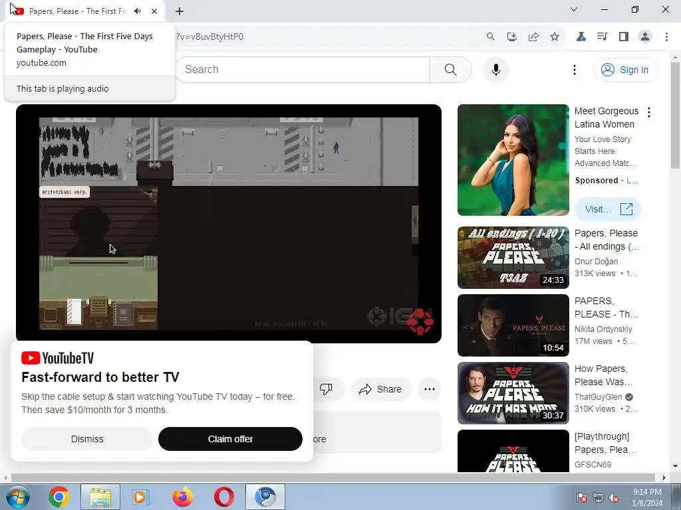The width and height of the screenshot is (681, 510).
Task: Click the Visit button on the ad
Action: pyautogui.click(x=608, y=209)
